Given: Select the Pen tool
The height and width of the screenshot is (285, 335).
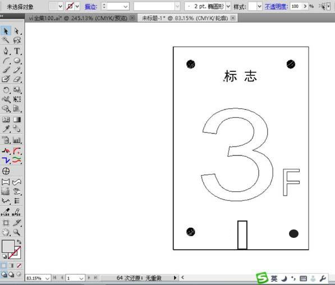Looking at the screenshot, I should (6, 51).
